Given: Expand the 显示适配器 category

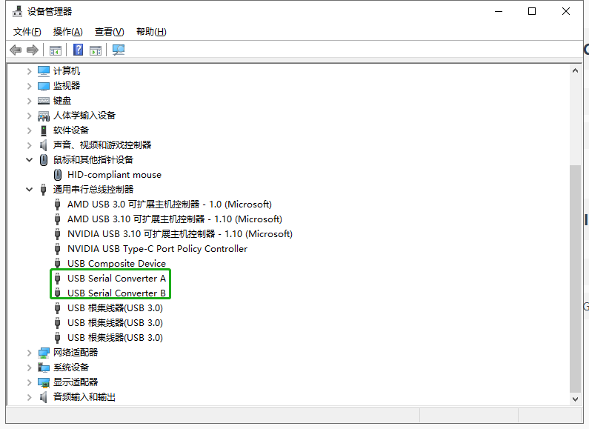Looking at the screenshot, I should pyautogui.click(x=30, y=382).
